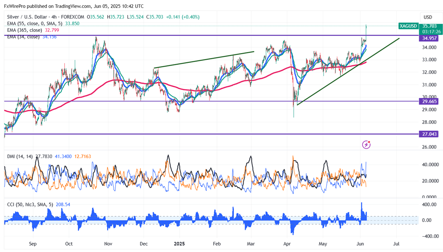Click the purple lightning bolt events icon
443x252 pixels.
click(x=366, y=145)
